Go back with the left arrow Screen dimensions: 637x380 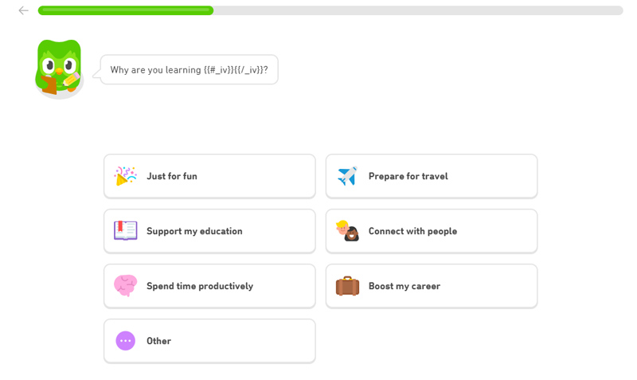click(24, 10)
